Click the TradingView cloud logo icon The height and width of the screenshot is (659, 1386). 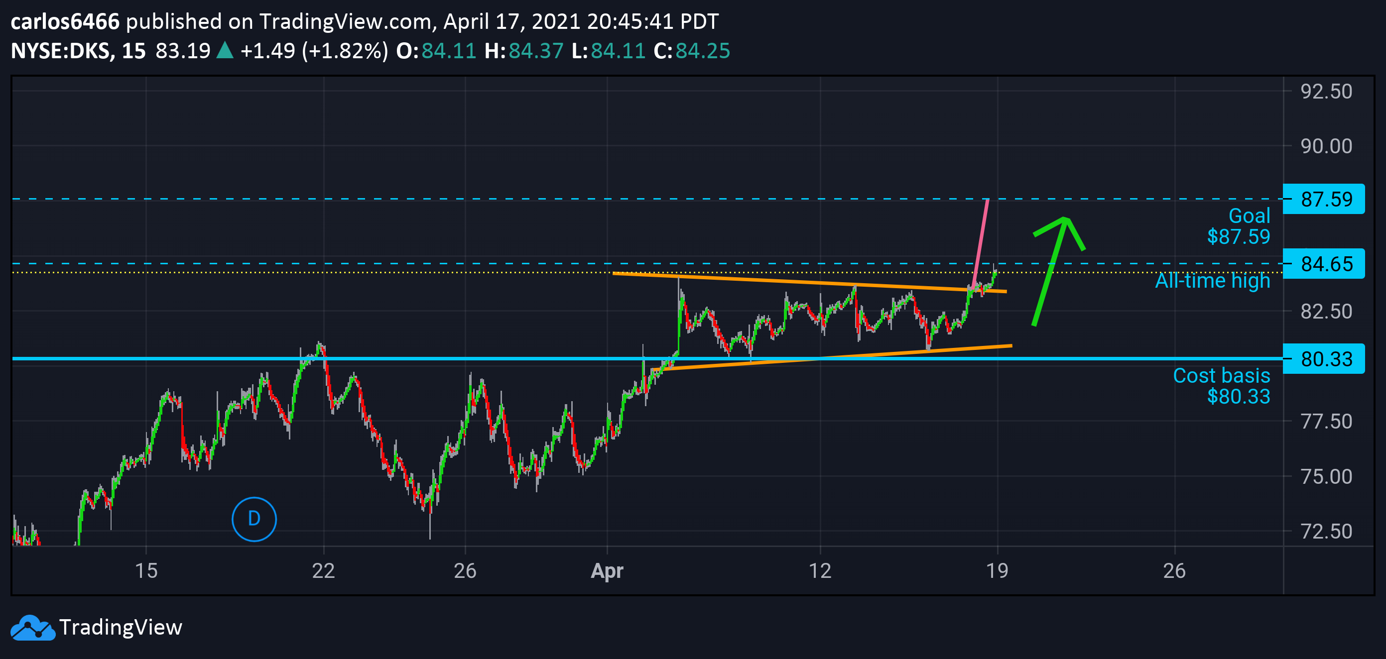(x=33, y=627)
